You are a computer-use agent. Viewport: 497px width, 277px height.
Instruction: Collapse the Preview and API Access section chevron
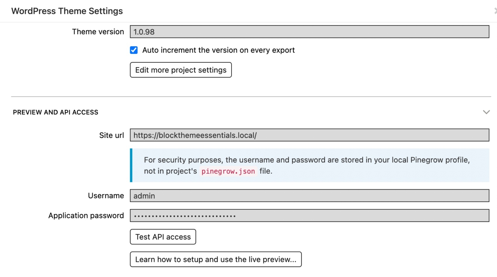486,112
